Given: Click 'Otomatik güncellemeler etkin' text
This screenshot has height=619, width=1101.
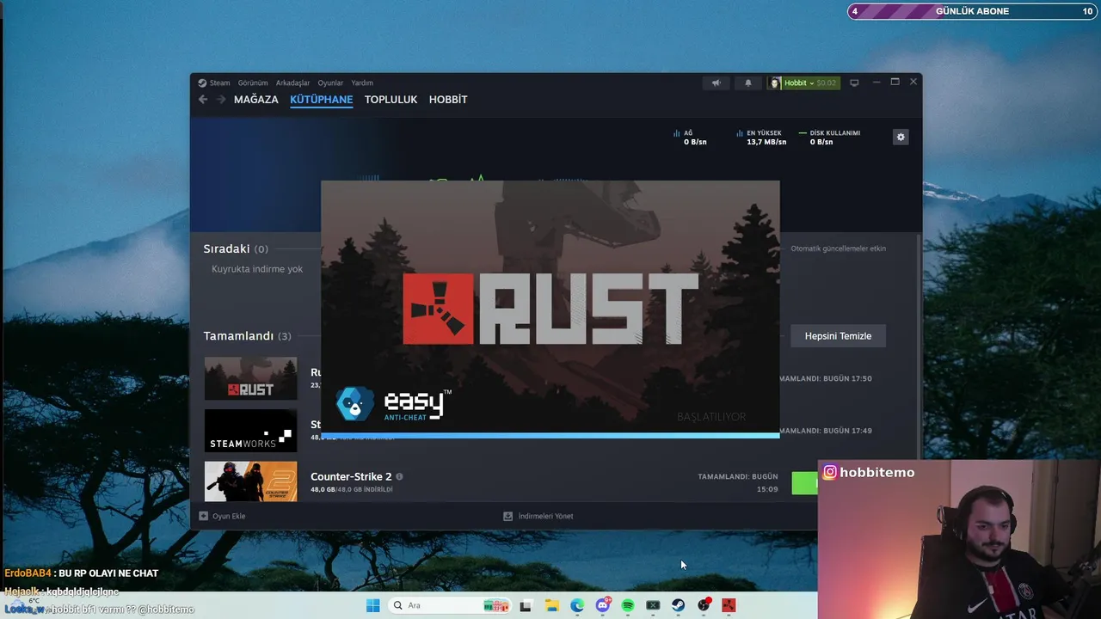Looking at the screenshot, I should coord(839,248).
